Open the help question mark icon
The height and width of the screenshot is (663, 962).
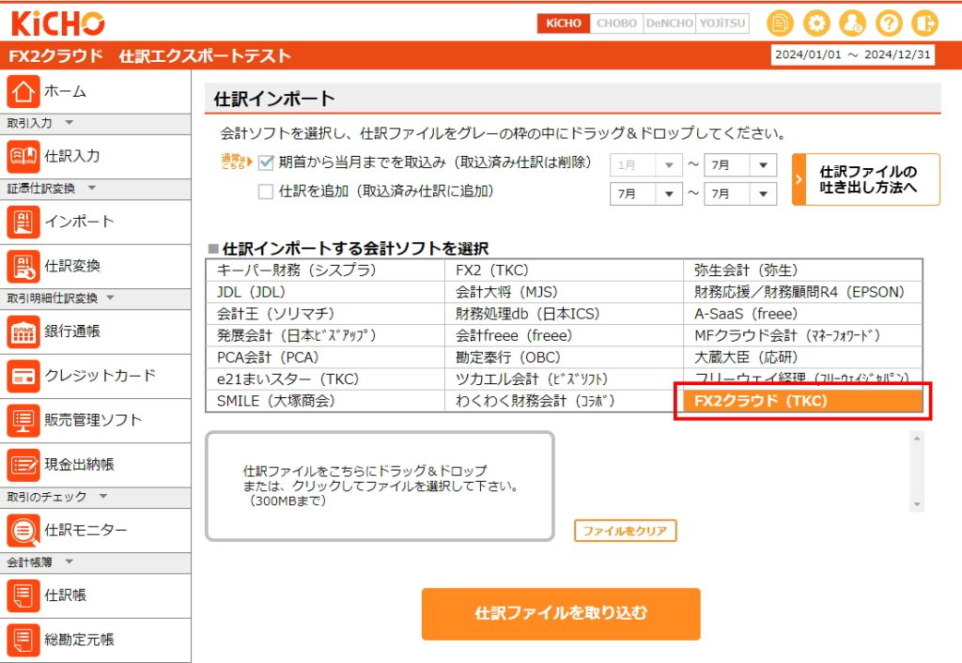pos(889,23)
